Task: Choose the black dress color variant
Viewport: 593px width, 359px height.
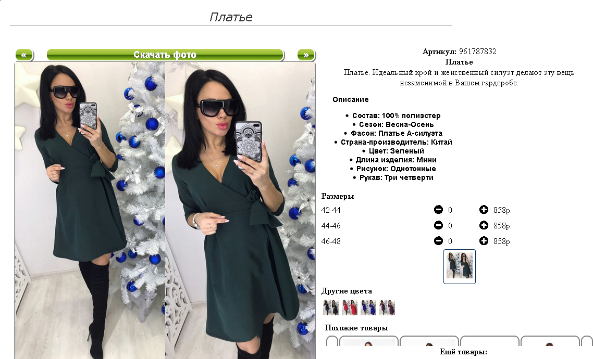Action: 331,307
